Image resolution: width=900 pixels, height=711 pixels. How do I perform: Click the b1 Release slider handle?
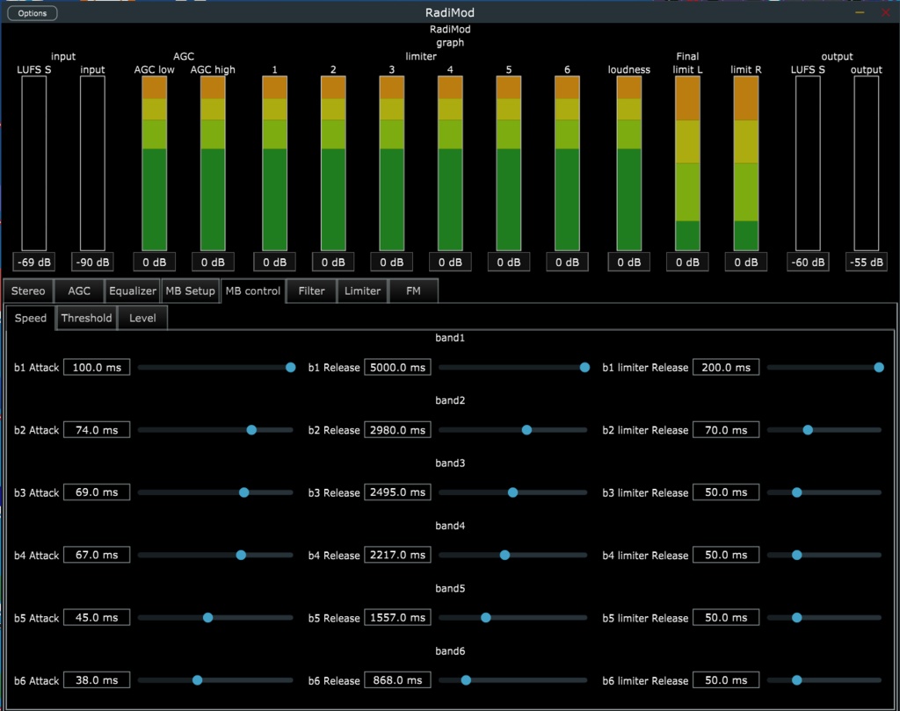[584, 367]
